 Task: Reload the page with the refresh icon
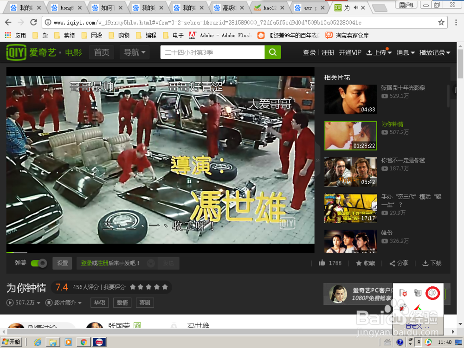coord(33,22)
